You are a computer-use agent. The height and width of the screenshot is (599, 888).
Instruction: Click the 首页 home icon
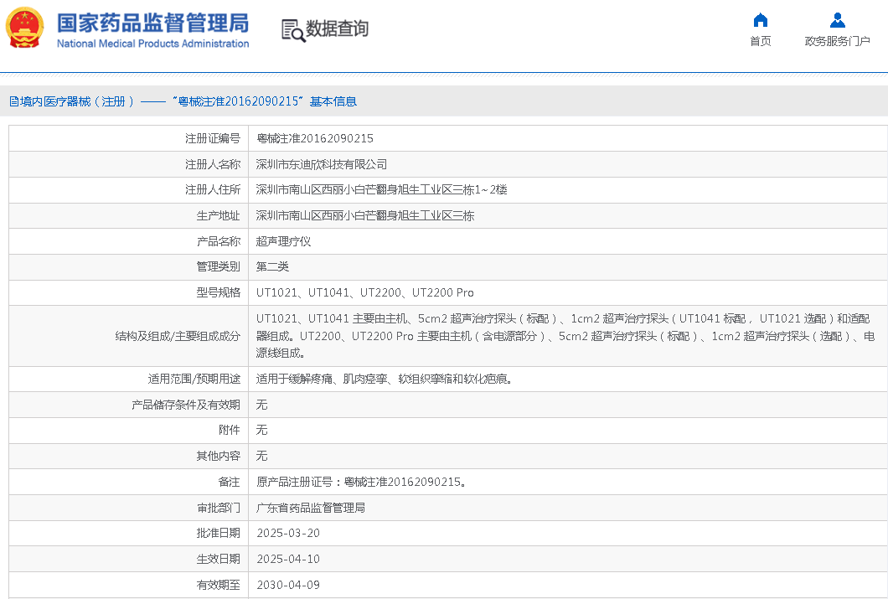click(761, 20)
